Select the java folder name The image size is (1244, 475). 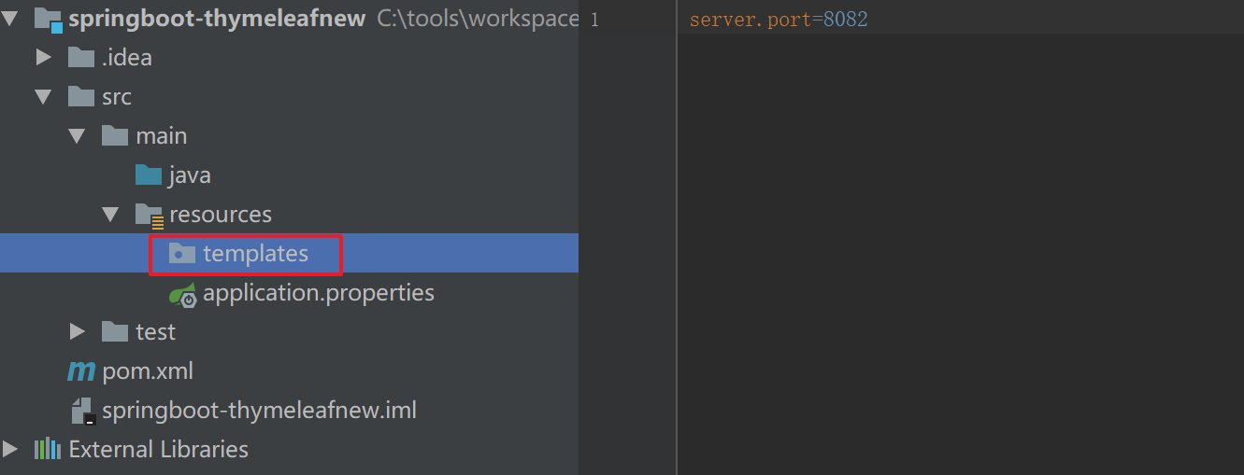tap(191, 175)
